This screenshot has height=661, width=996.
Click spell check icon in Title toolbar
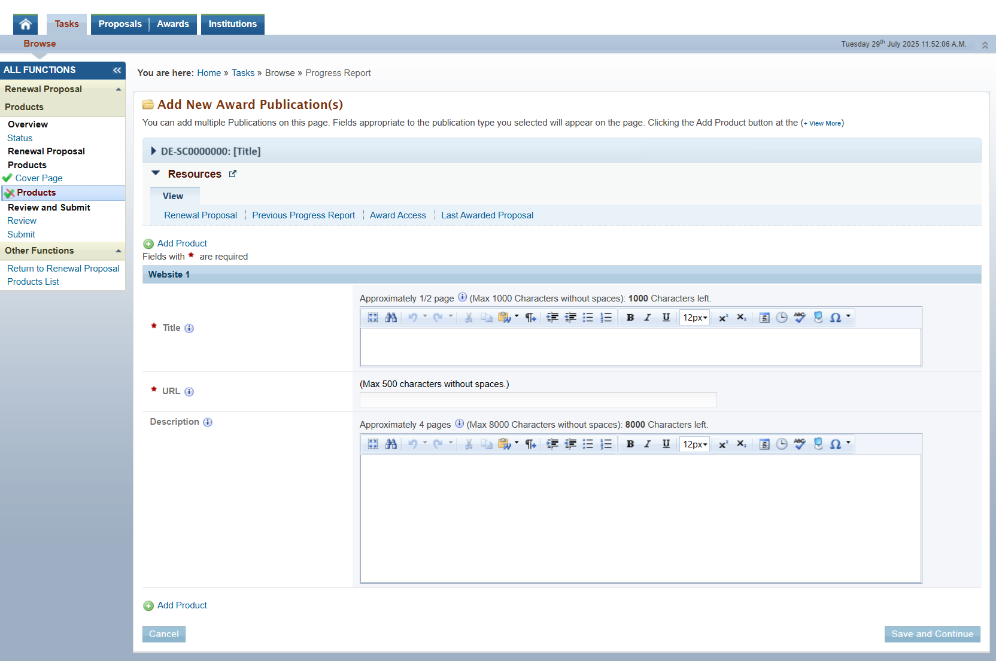(x=800, y=318)
